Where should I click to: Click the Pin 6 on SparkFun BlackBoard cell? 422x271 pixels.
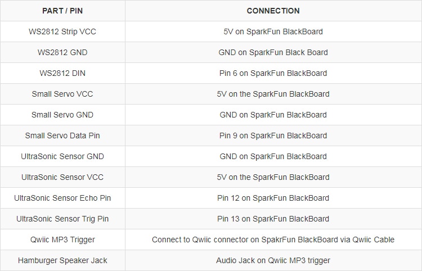pos(273,73)
